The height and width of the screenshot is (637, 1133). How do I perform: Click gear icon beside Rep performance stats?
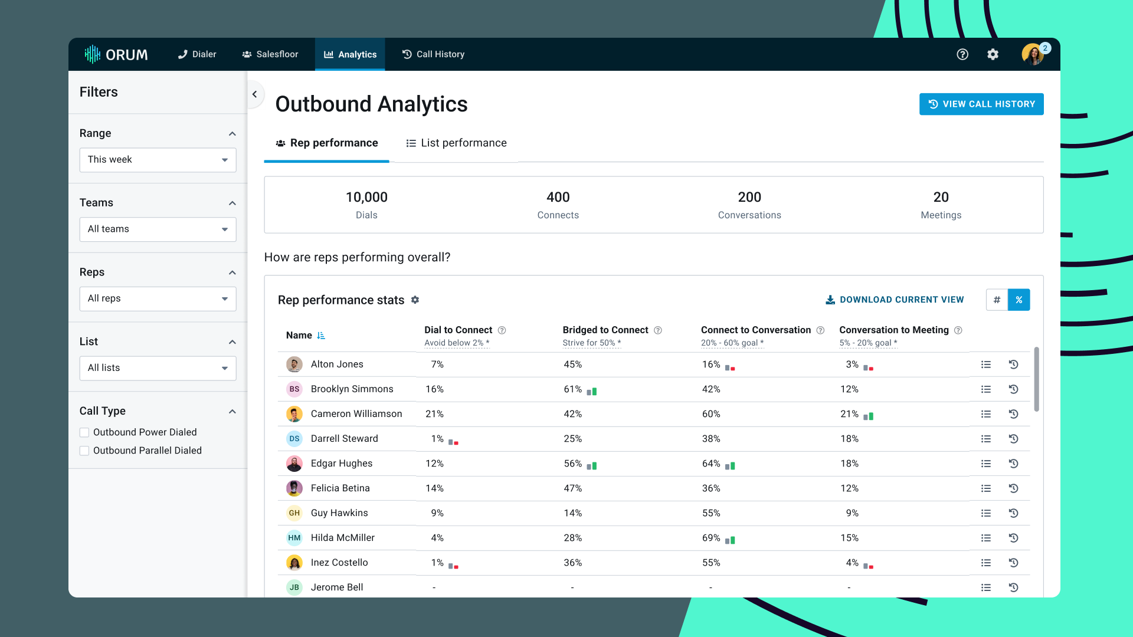415,300
